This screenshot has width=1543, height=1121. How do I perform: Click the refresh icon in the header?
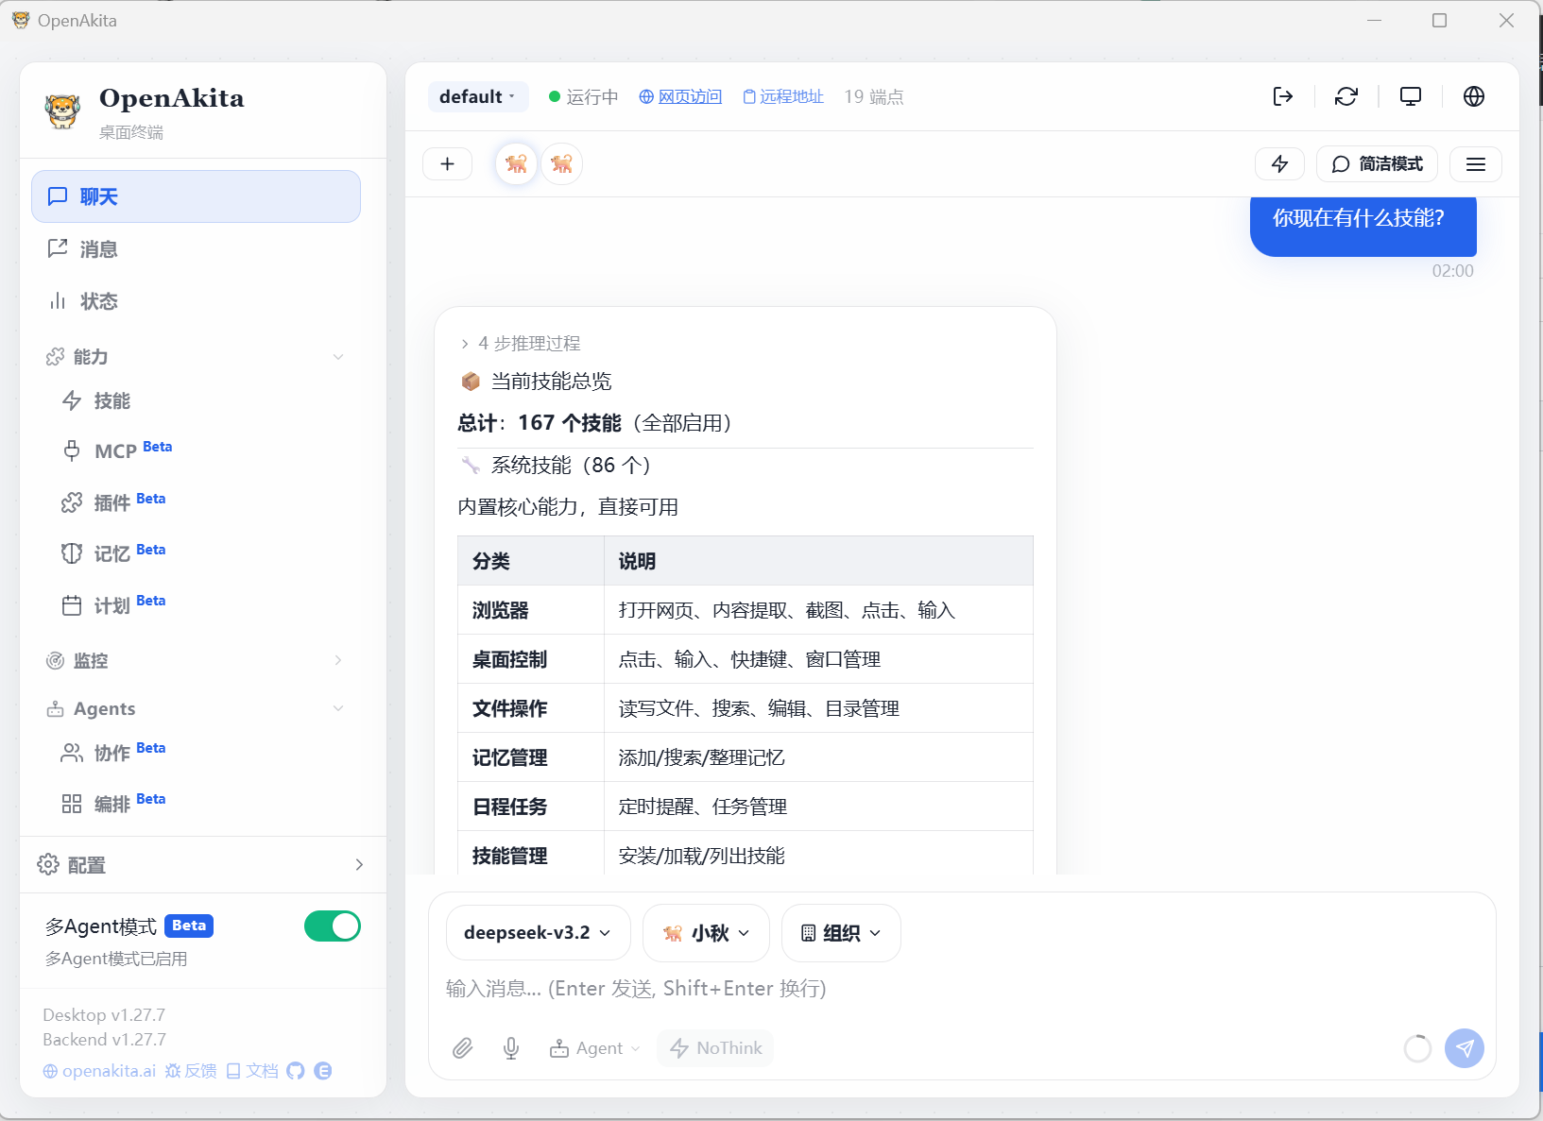1346,96
